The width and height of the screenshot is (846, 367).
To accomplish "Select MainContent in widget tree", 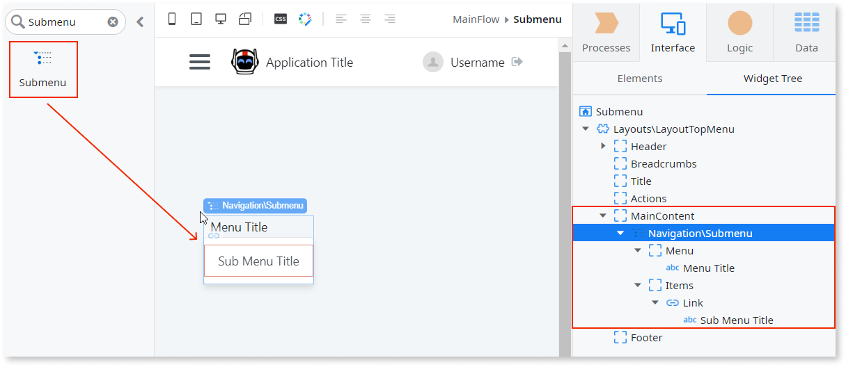I will click(662, 216).
